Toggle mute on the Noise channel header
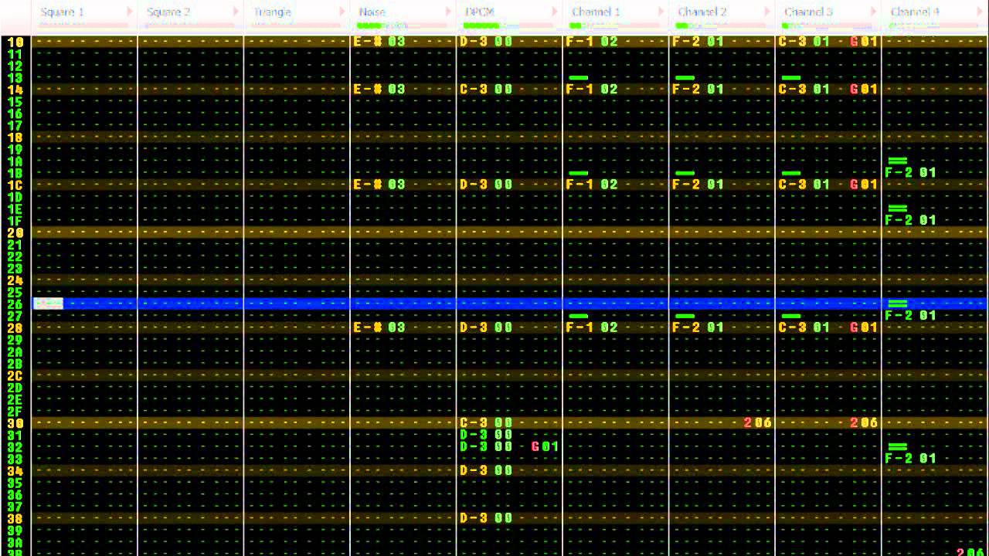Viewport: 989px width, 556px height. (x=372, y=12)
